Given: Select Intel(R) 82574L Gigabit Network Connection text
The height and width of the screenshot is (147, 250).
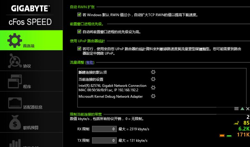Looking at the screenshot, I should point(113,86).
